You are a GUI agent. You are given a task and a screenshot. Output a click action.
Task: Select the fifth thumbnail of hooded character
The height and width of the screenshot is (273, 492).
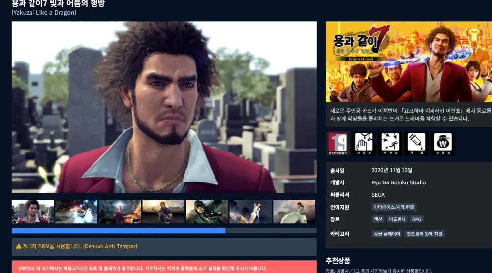pos(207,212)
